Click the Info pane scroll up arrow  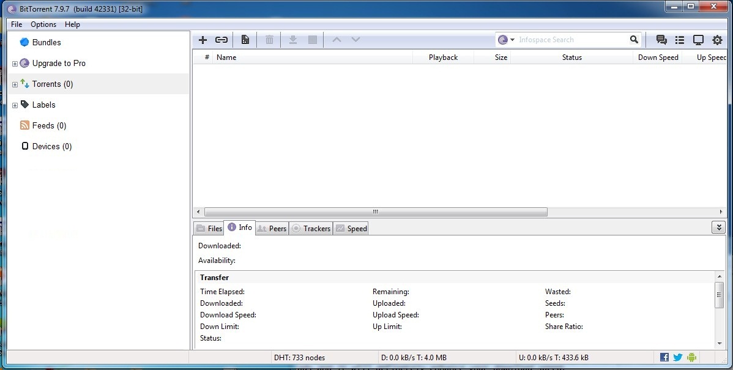(720, 276)
